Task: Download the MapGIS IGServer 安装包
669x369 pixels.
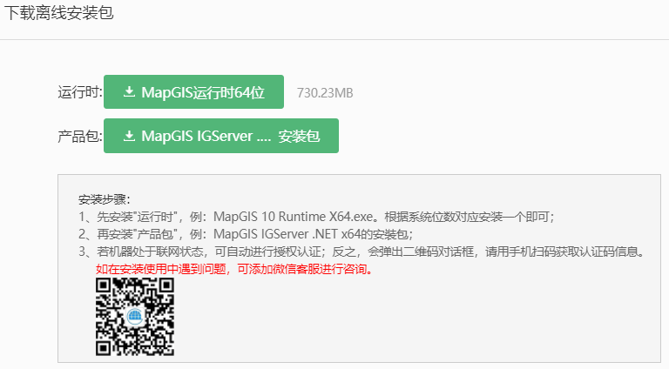Action: point(221,136)
